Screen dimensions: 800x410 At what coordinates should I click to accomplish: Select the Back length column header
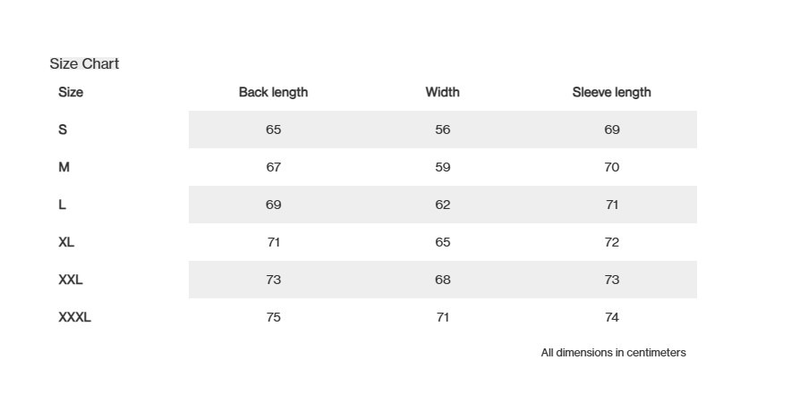click(x=273, y=92)
